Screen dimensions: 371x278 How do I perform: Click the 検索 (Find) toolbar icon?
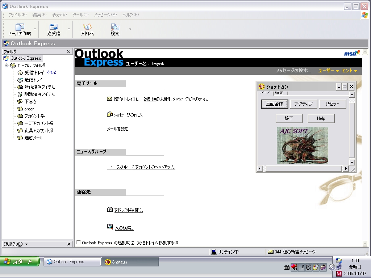tap(115, 27)
